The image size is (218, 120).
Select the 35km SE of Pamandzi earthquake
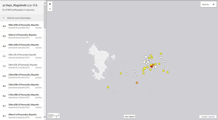[22, 56]
